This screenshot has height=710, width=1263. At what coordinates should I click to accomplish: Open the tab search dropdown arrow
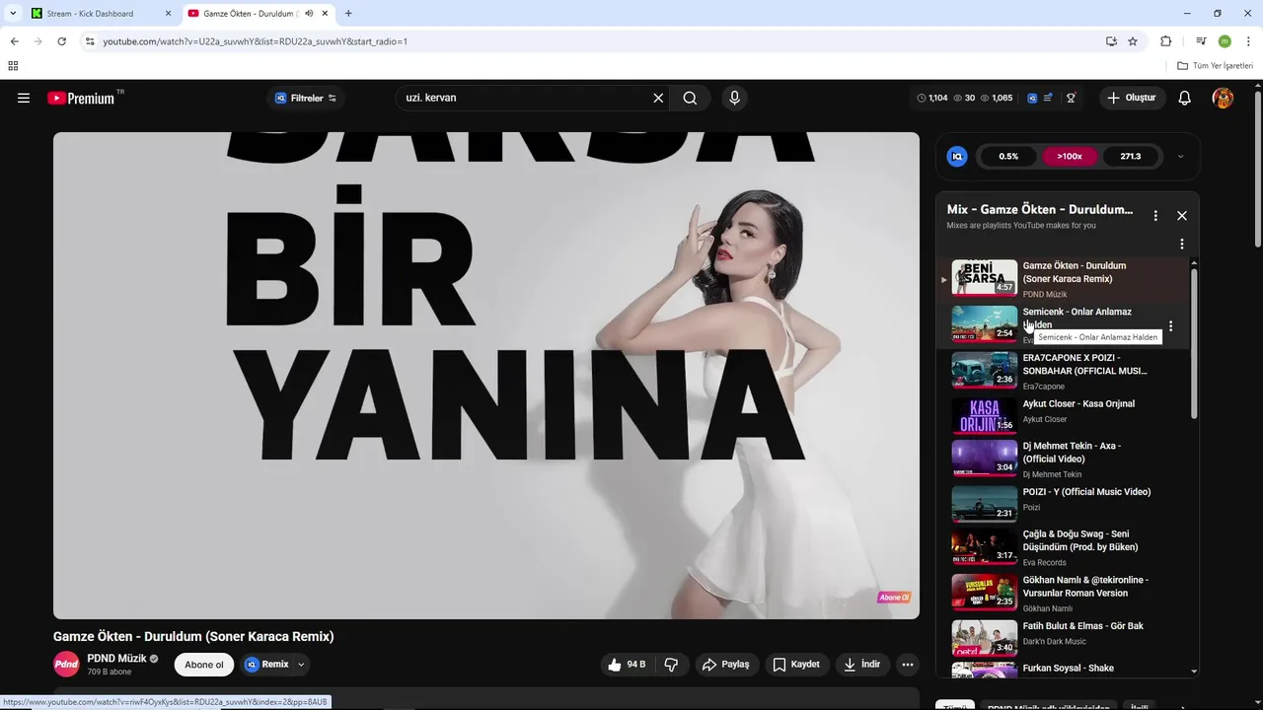pos(13,14)
